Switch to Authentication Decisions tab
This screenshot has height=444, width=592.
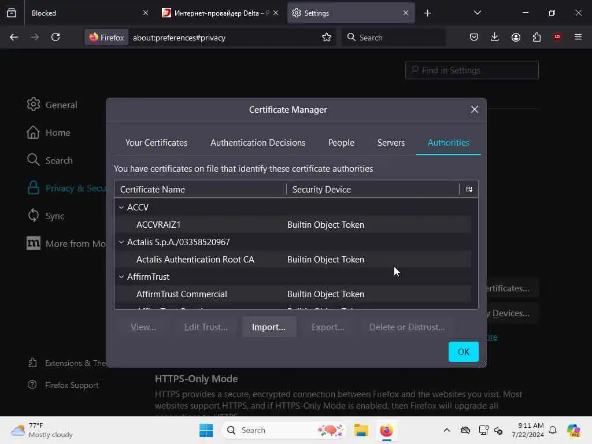[x=258, y=143]
